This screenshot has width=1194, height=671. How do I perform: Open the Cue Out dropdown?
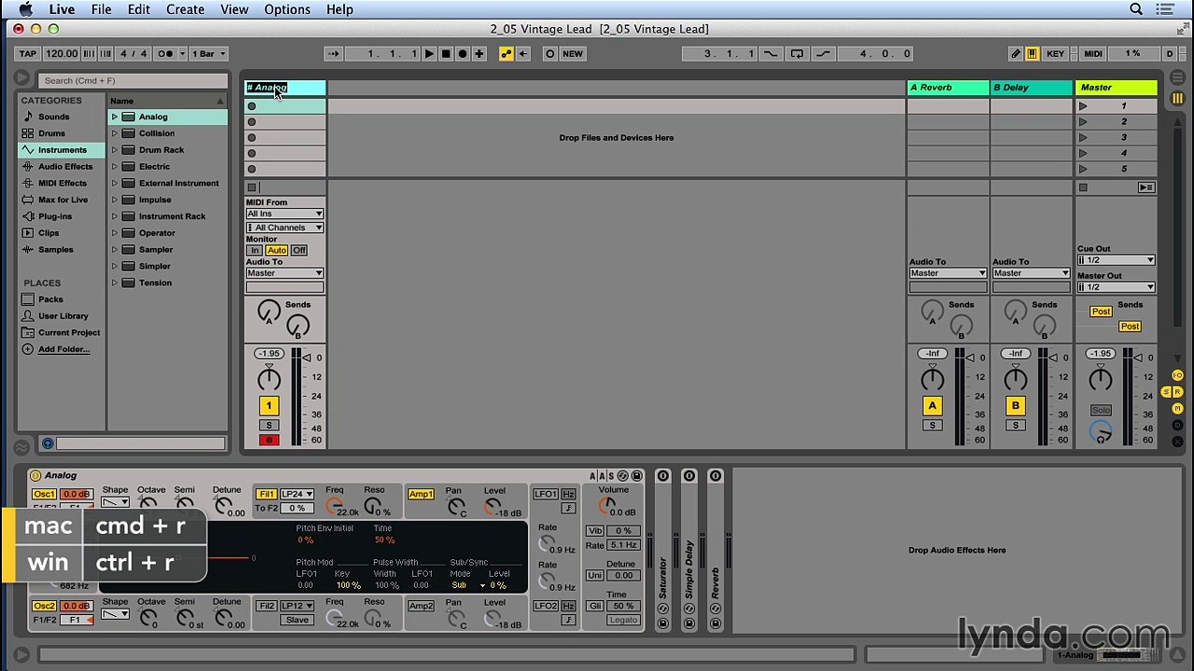(1116, 260)
